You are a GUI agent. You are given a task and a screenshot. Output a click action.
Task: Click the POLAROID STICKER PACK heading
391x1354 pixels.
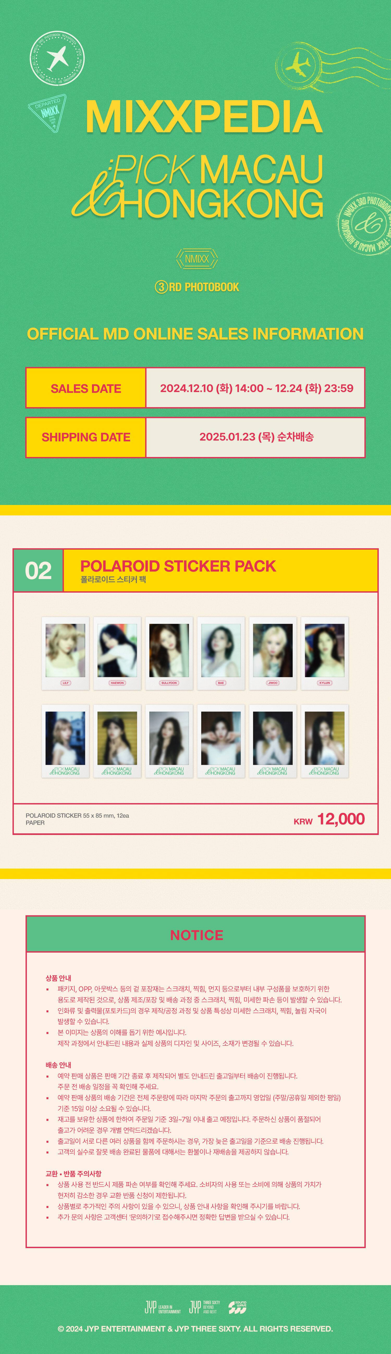178,565
